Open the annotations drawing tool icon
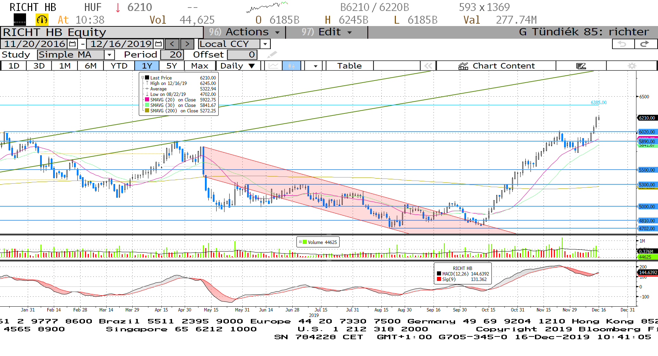The width and height of the screenshot is (658, 356). [x=581, y=66]
